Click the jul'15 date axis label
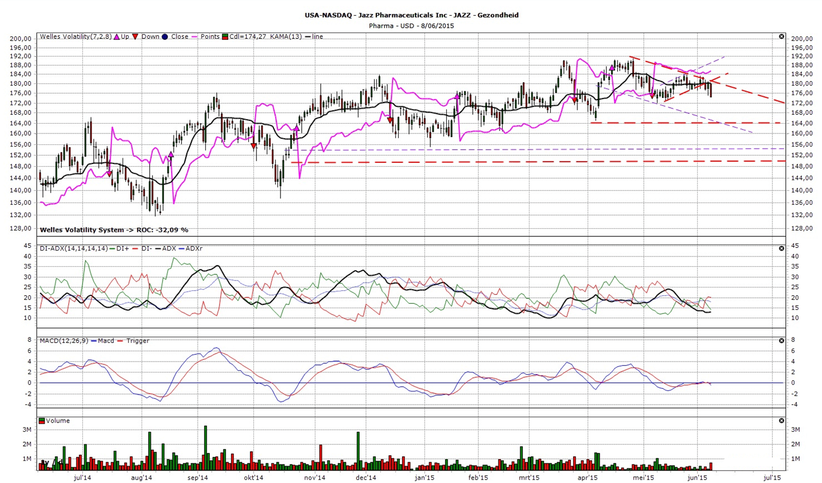The image size is (822, 483). coord(772,478)
